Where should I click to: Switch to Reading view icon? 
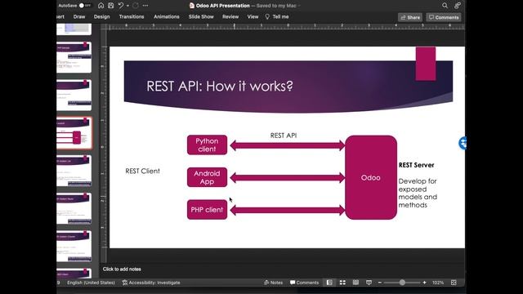coord(356,283)
